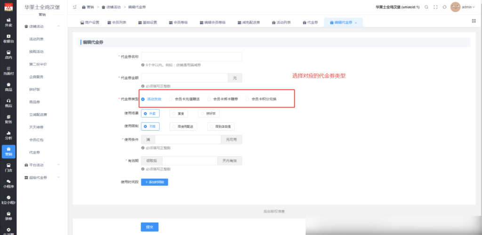
Task: Click the 代金券名称 input field
Action: (x=191, y=56)
